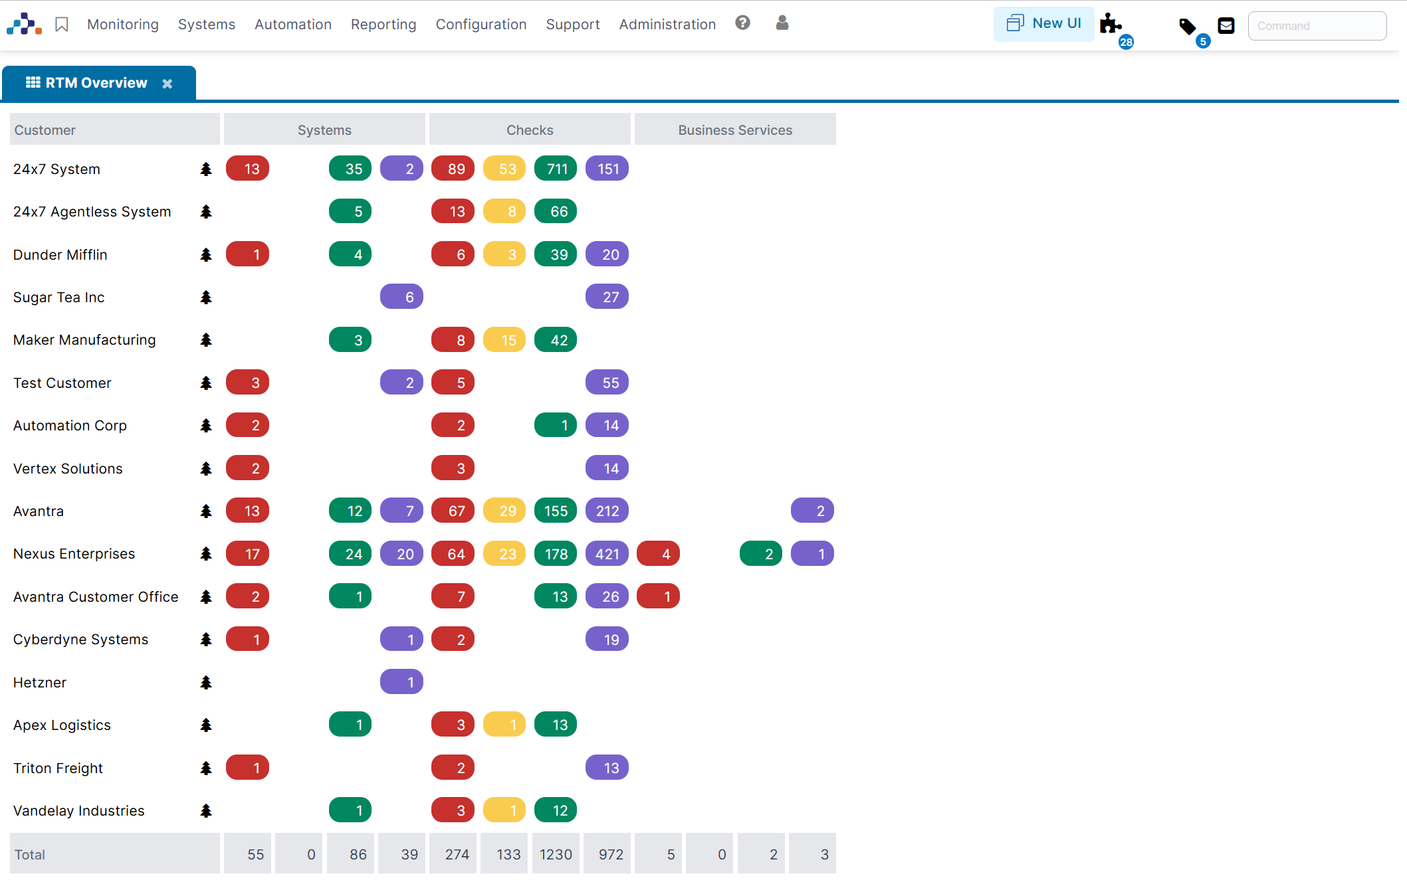Click purple 20 checks badge for Dunder Mifflin
The image size is (1407, 892).
tap(607, 254)
